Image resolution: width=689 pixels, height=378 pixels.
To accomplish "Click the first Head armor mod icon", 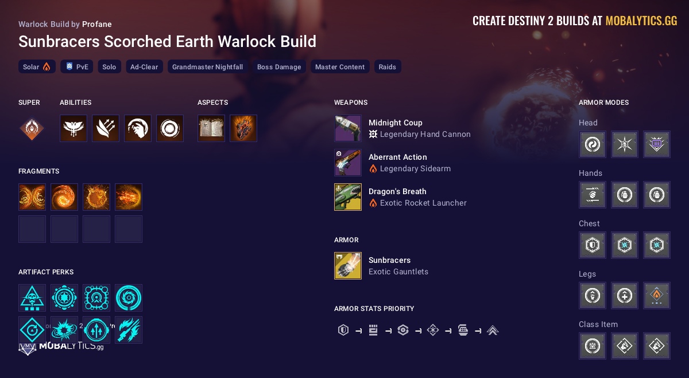I will pyautogui.click(x=593, y=144).
